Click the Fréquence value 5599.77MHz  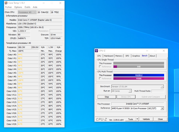[40, 27]
